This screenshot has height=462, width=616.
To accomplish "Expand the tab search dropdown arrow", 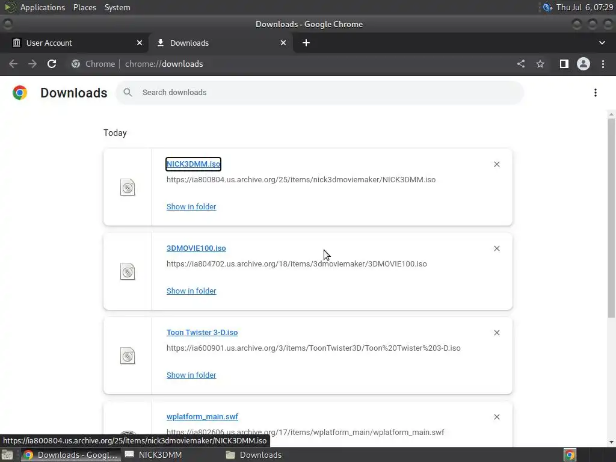I will pos(602,43).
